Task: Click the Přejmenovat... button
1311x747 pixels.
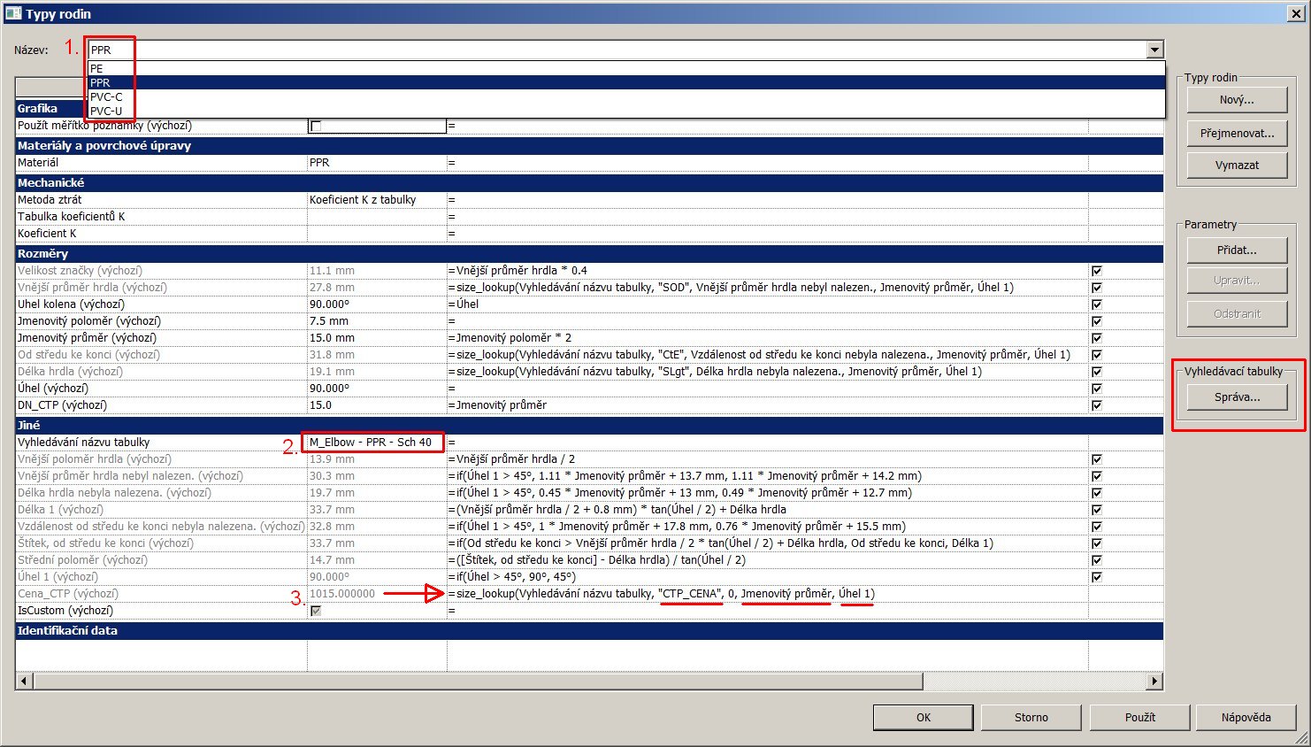Action: click(1237, 133)
